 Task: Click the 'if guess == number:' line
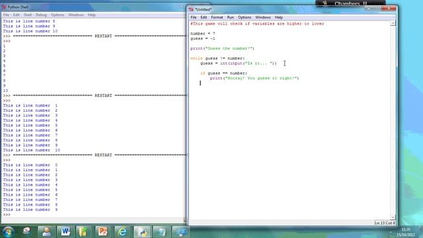[x=223, y=73]
